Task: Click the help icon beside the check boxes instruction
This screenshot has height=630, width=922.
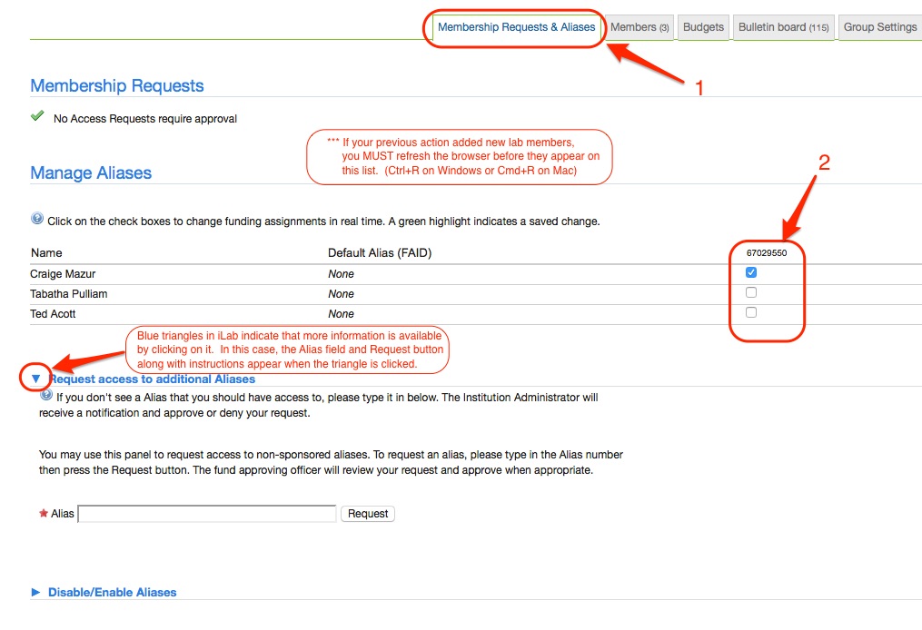Action: tap(37, 219)
